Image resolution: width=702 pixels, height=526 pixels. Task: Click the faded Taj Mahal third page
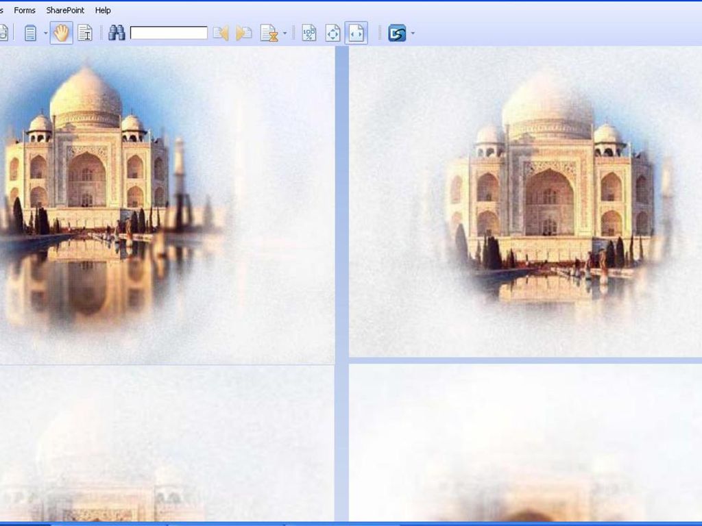[167, 443]
